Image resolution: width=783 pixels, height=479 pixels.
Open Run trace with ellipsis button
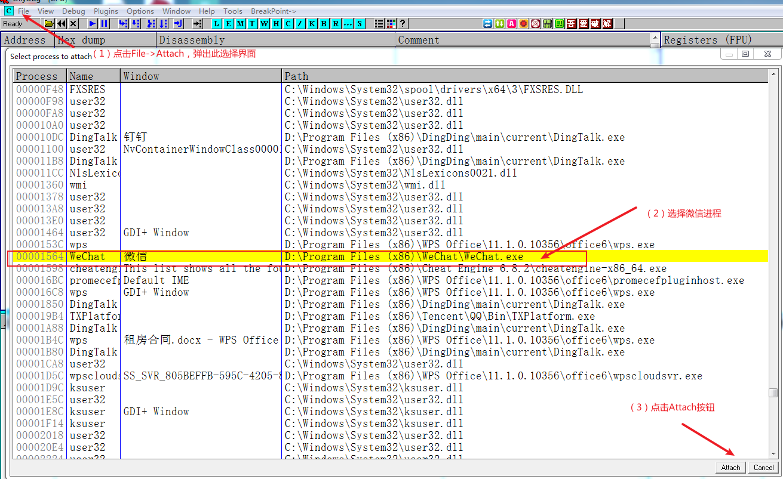(x=348, y=24)
